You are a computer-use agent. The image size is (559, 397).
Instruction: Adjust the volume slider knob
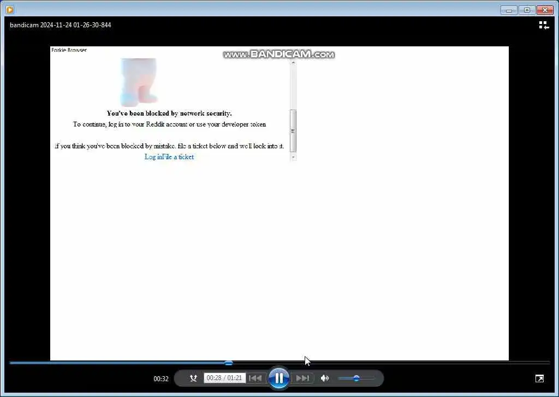pos(356,378)
